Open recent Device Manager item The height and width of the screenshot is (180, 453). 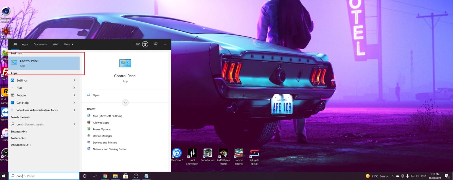click(x=102, y=136)
